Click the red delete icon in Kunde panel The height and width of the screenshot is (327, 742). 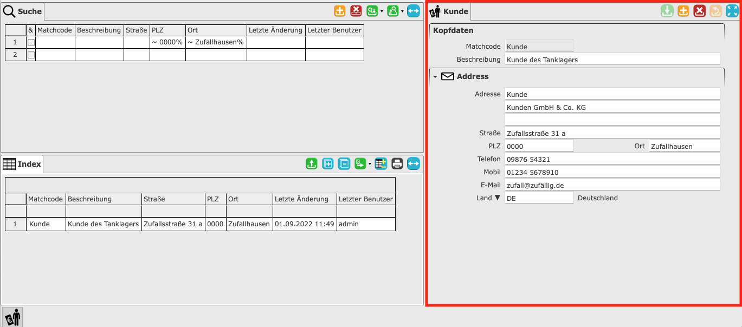tap(700, 11)
